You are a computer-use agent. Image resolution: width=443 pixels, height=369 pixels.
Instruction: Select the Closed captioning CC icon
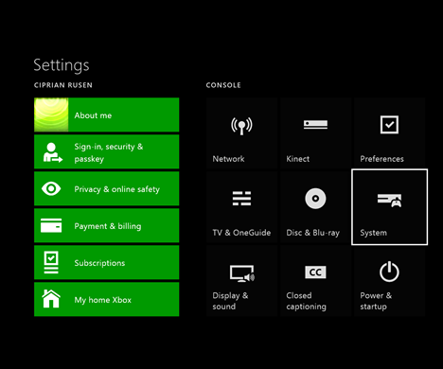[x=315, y=272]
